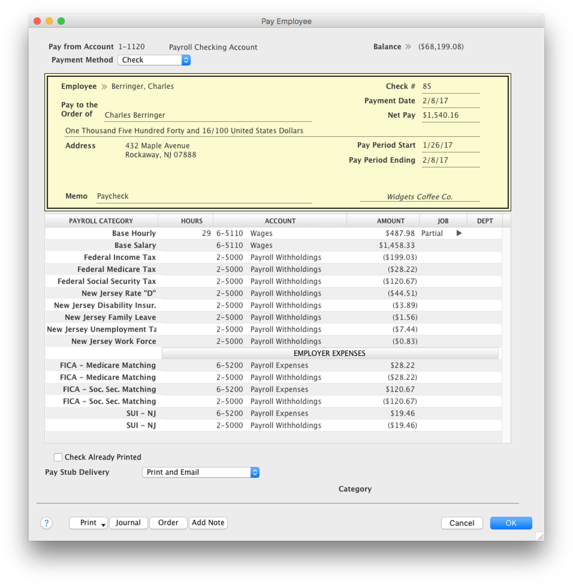Click the Partial job detail arrow
Viewport: 573px width, 584px height.
tap(458, 233)
